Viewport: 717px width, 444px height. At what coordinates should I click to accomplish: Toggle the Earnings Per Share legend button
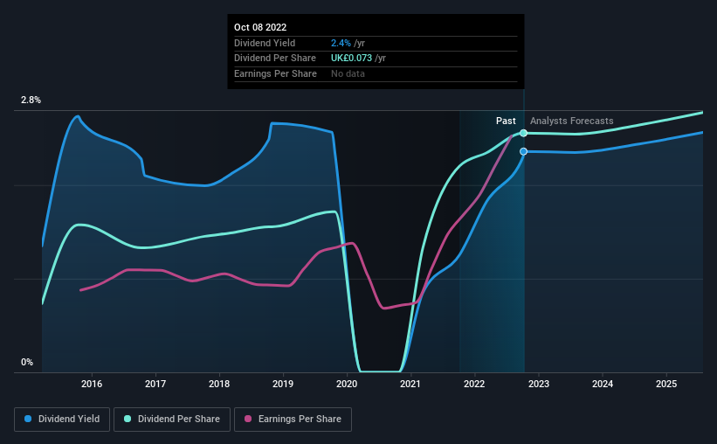click(293, 420)
